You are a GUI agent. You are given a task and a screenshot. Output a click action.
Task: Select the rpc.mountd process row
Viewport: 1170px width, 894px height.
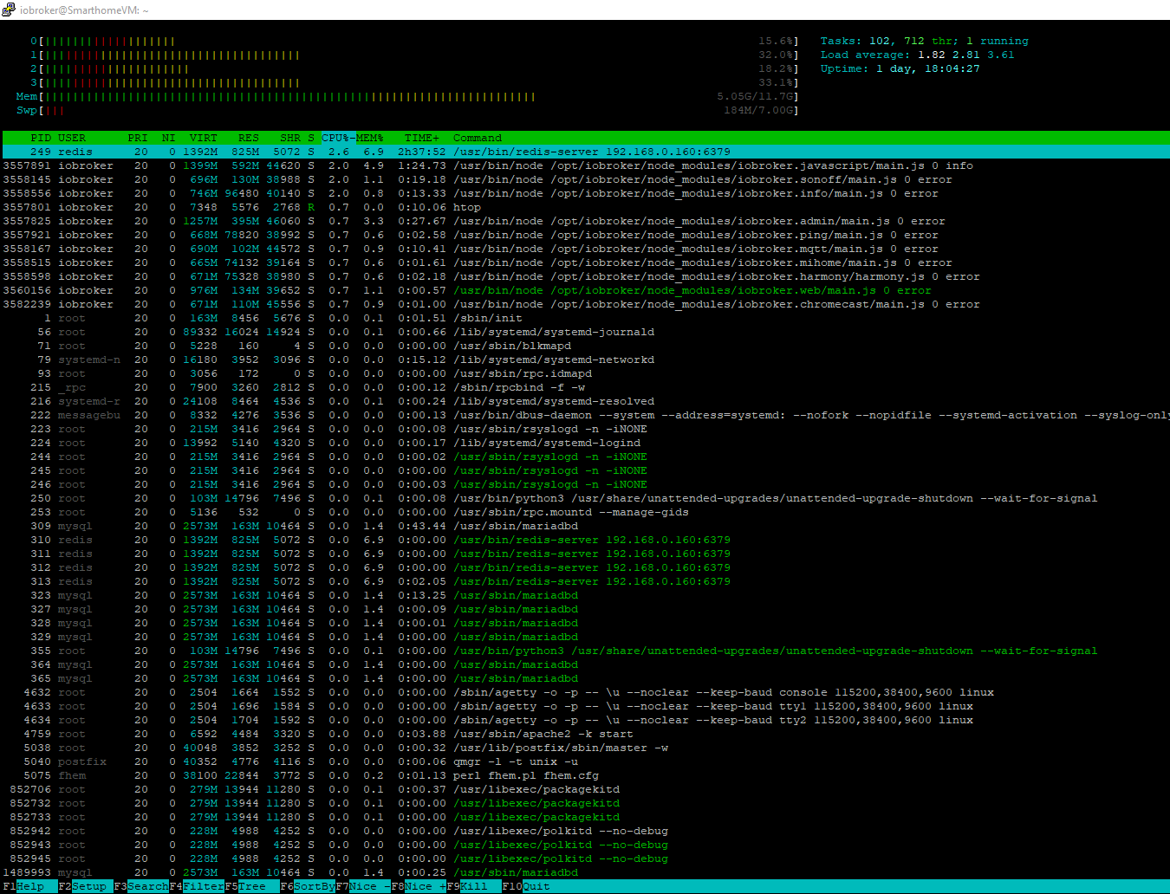click(585, 512)
